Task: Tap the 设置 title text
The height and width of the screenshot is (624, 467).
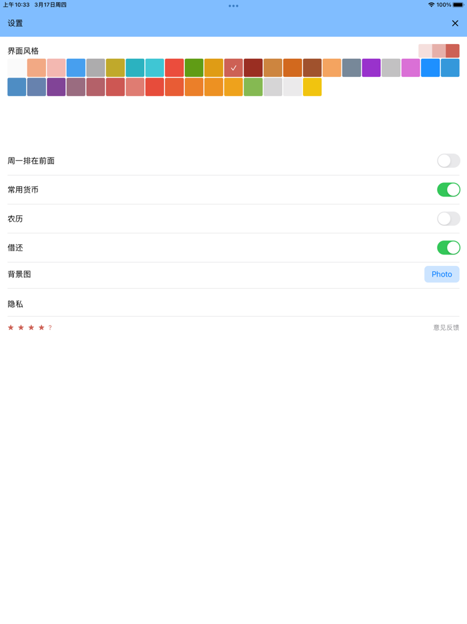Action: pyautogui.click(x=15, y=23)
